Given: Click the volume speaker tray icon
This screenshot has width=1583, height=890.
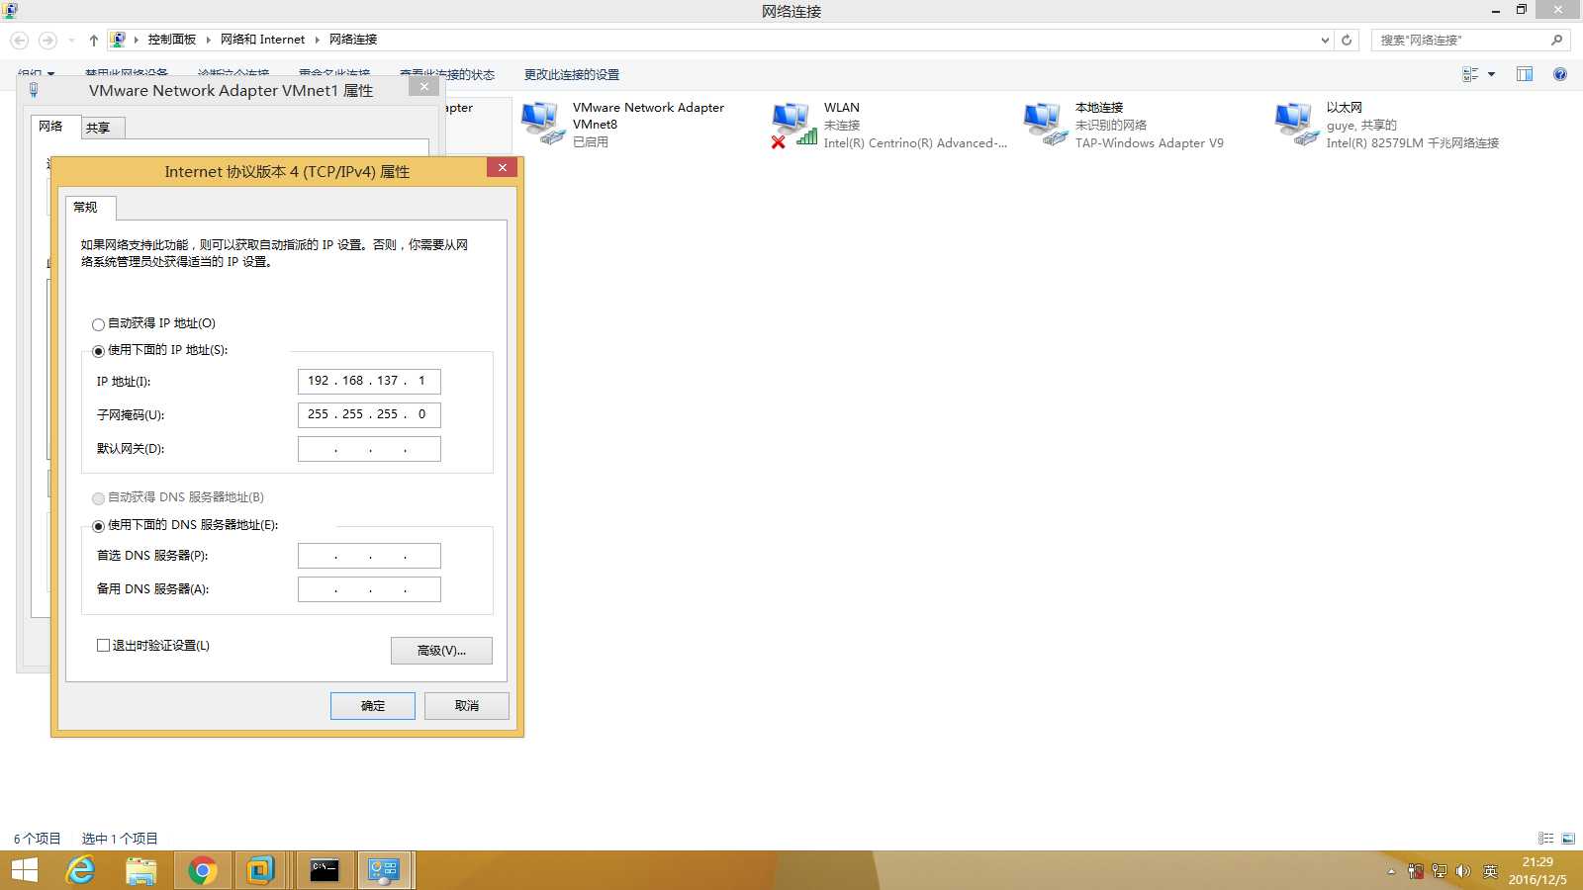Looking at the screenshot, I should click(x=1463, y=871).
